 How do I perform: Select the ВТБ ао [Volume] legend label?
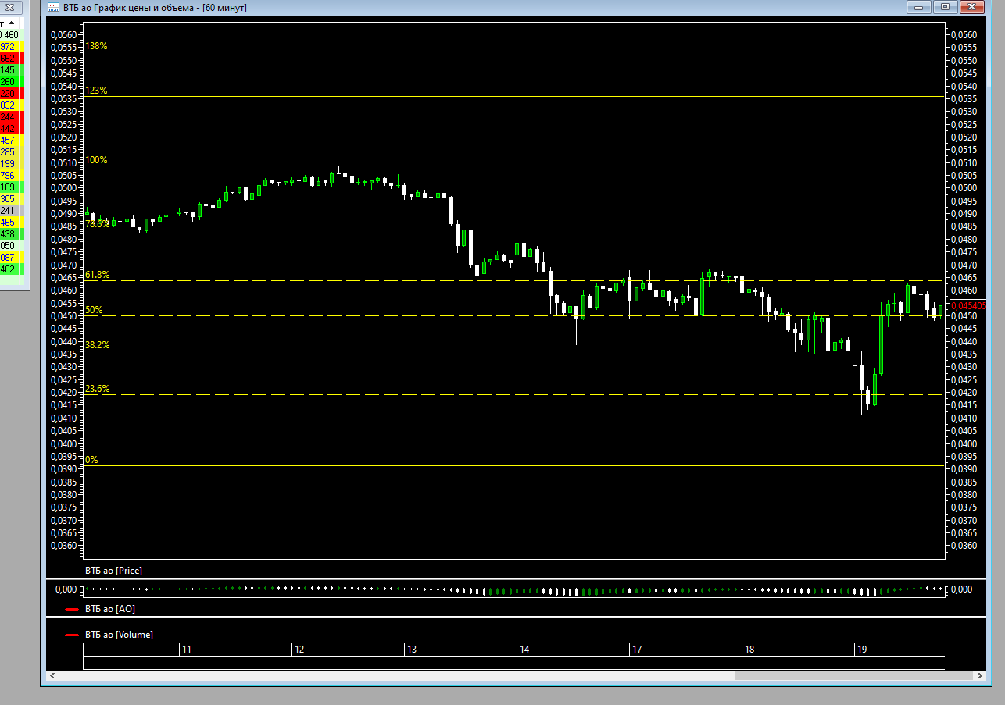point(119,635)
